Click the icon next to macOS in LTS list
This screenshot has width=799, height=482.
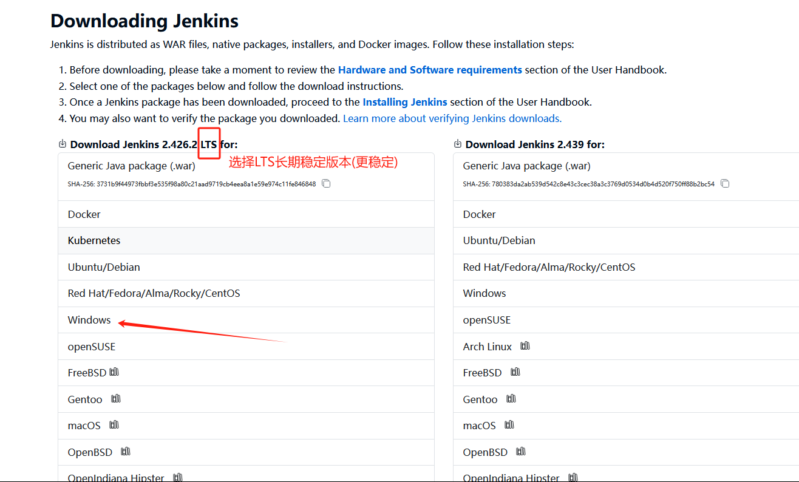click(114, 425)
